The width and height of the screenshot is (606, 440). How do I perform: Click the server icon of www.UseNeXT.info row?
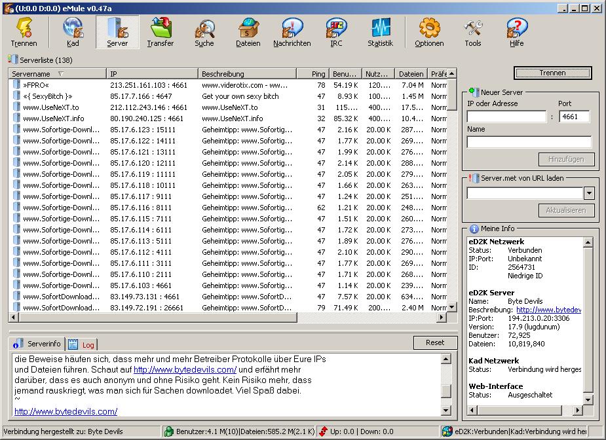tap(16, 119)
